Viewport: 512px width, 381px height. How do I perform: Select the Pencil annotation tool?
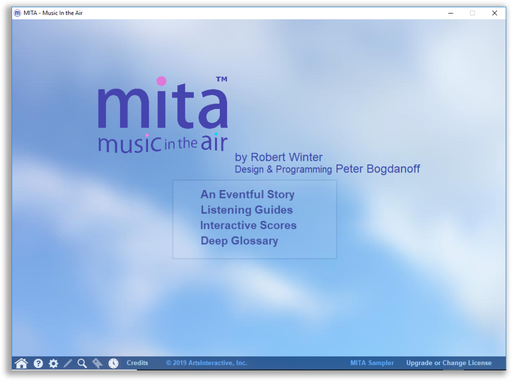pyautogui.click(x=67, y=363)
